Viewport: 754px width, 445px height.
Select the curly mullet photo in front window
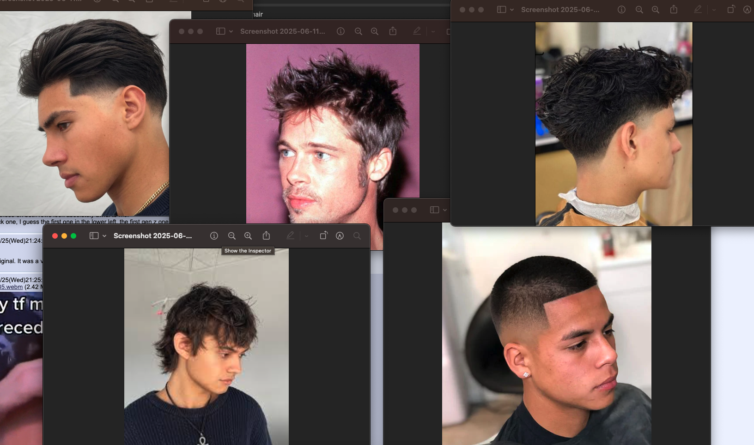[207, 347]
